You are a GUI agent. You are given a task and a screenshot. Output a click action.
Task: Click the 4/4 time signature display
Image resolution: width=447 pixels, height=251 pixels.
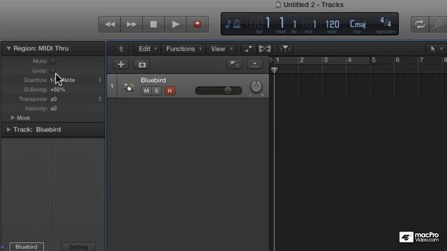(x=386, y=22)
